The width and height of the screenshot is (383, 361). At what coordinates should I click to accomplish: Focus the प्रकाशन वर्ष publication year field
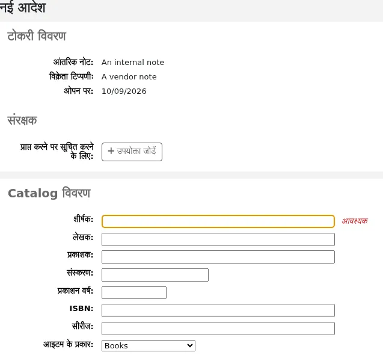134,292
